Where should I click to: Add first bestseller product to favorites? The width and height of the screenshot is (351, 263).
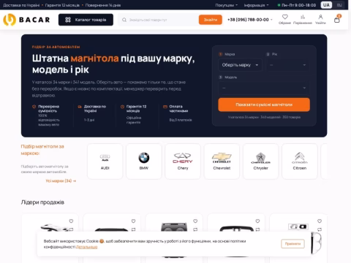click(x=71, y=221)
